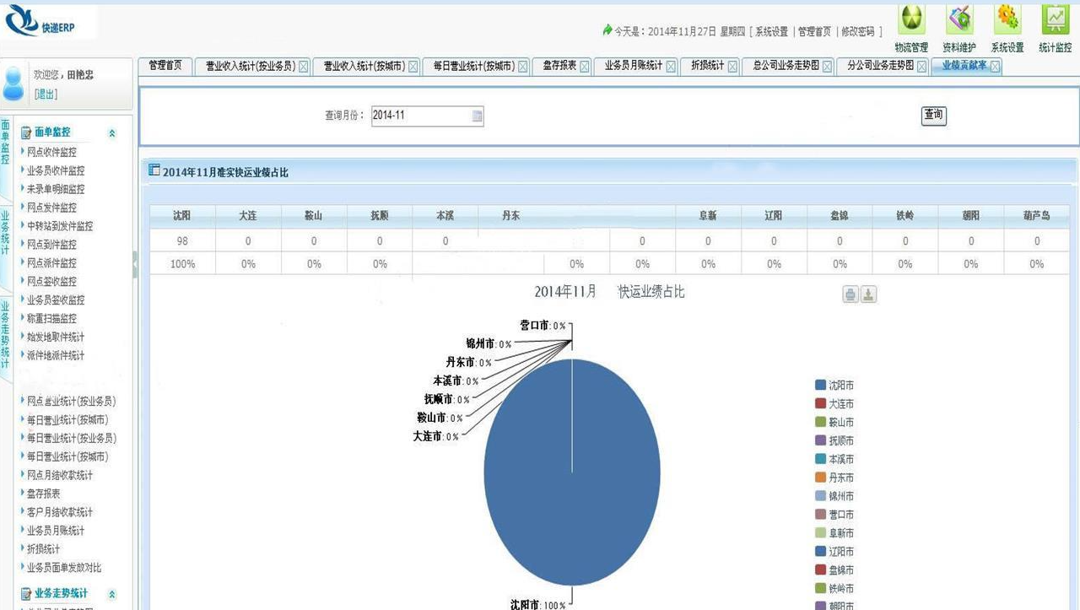Open the calendar picker for 查询月份
Image resolution: width=1080 pixels, height=610 pixels.
[478, 116]
